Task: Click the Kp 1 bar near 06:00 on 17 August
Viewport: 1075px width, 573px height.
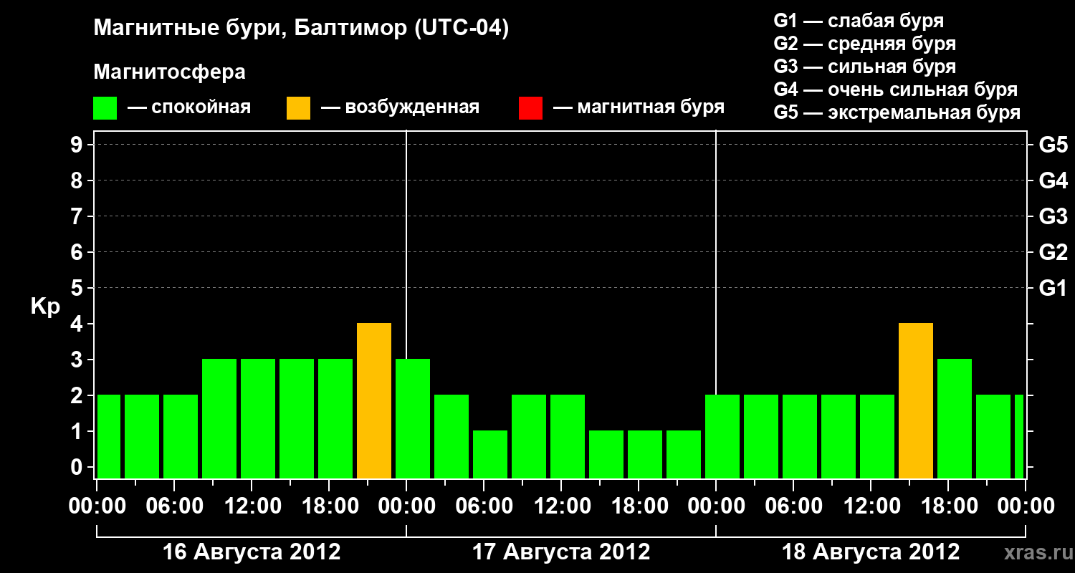Action: pos(490,455)
